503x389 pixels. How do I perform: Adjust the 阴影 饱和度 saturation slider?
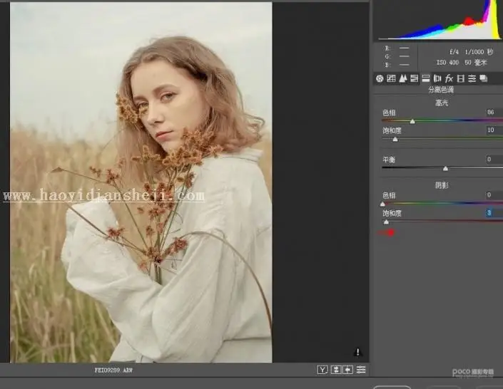point(386,222)
